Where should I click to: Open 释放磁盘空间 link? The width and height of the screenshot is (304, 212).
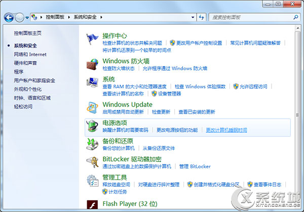116,185
